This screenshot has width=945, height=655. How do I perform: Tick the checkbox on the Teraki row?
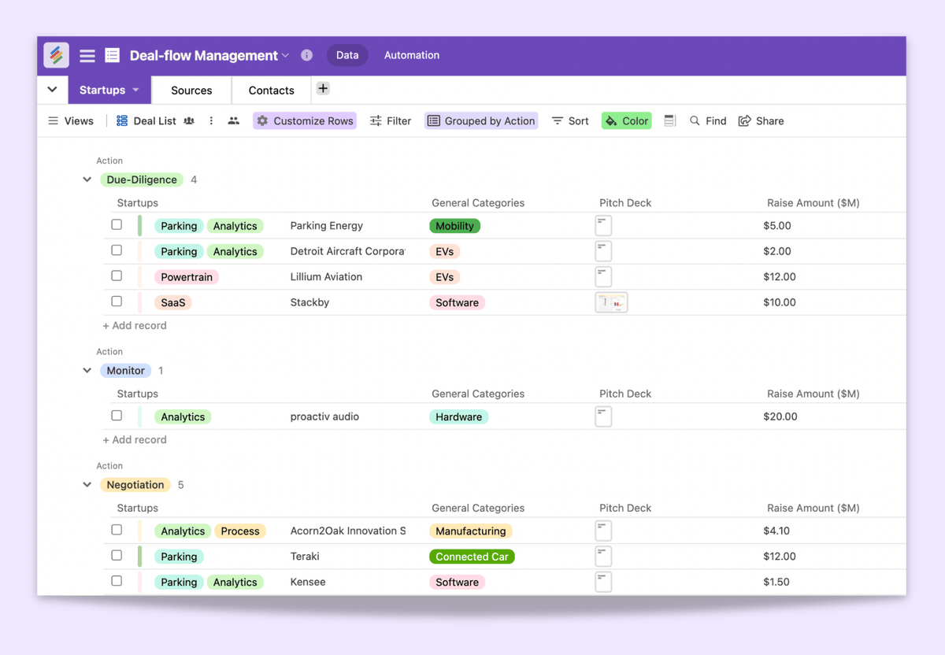pos(117,556)
